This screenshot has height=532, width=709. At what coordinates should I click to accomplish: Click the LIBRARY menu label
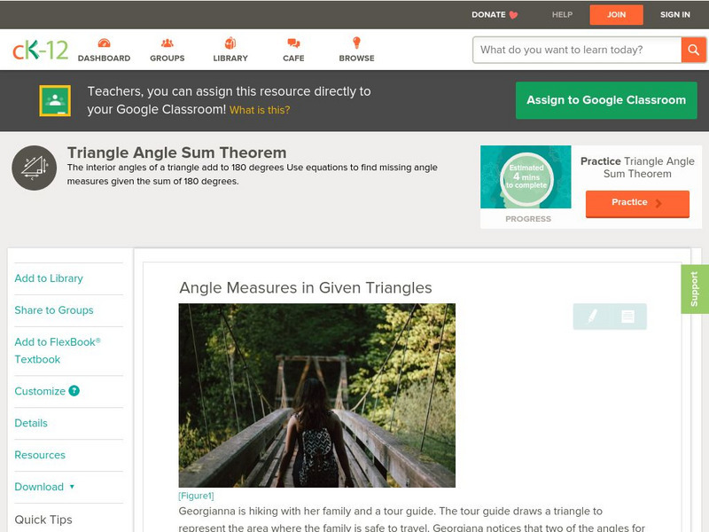pos(230,59)
